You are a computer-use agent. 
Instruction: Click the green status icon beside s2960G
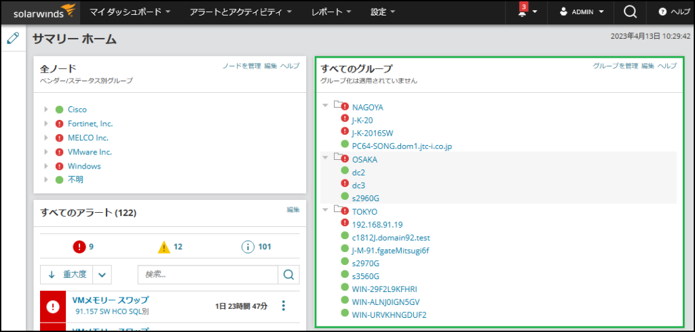[345, 196]
